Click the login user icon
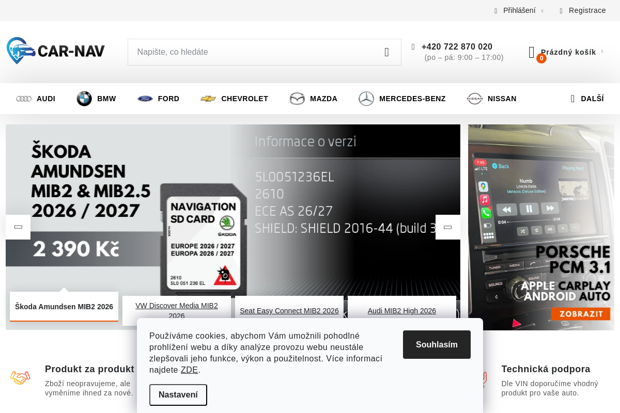 [496, 11]
